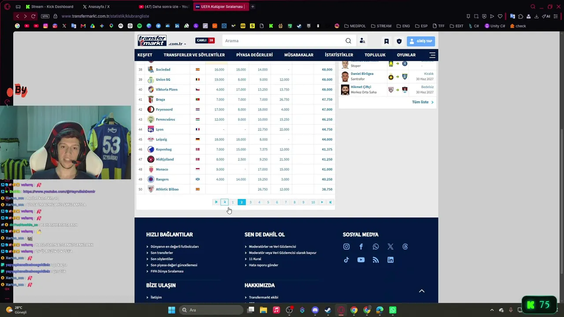This screenshot has height=317, width=564.
Task: Open the OYUNLAR menu
Action: click(406, 55)
